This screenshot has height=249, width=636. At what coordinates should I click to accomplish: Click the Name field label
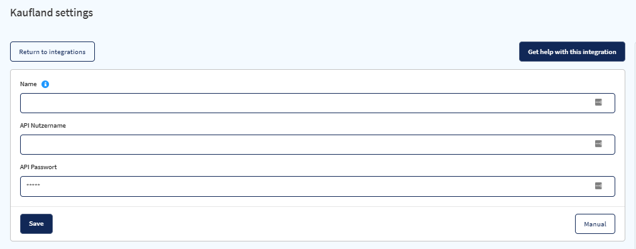click(28, 84)
